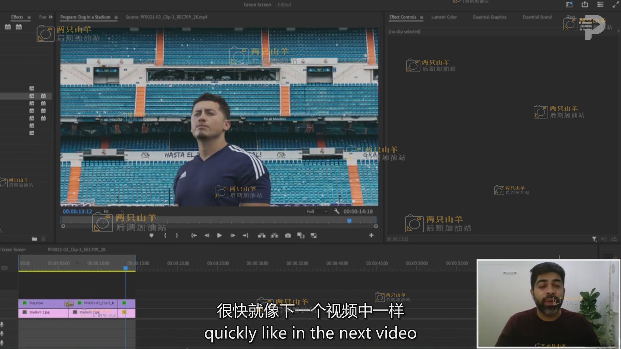The image size is (621, 349).
Task: Click the Step Back One Frame icon
Action: (x=207, y=236)
